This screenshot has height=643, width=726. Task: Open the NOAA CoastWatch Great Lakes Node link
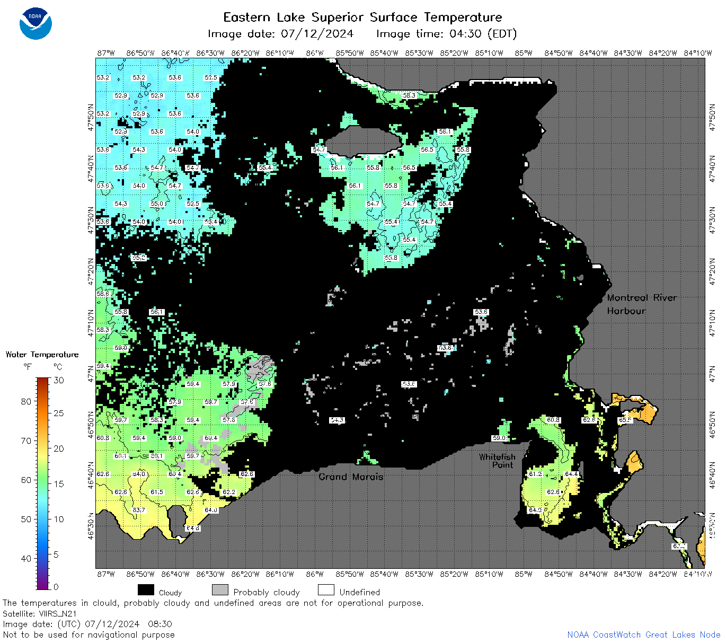coord(643,635)
